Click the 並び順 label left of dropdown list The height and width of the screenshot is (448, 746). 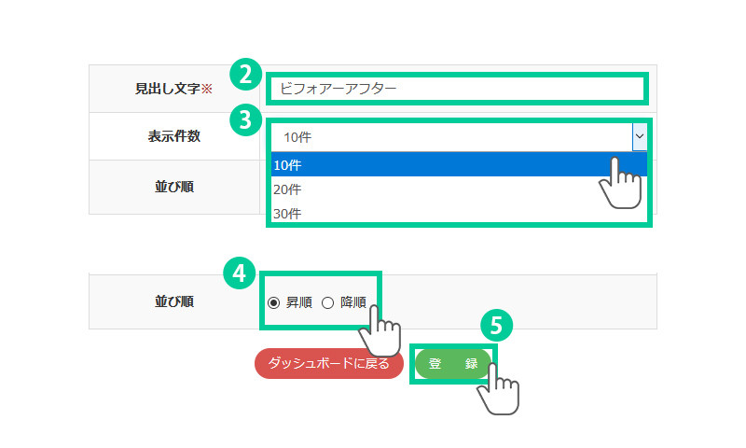pos(173,186)
